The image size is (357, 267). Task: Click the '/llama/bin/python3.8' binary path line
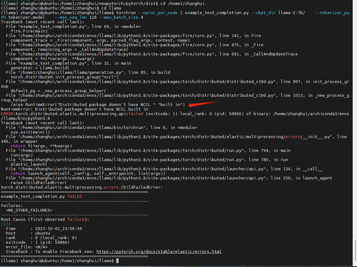(x=25, y=118)
